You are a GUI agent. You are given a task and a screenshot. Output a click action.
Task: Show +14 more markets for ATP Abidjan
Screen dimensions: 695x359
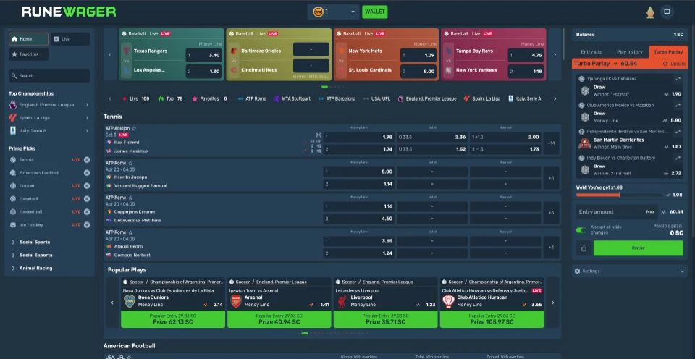point(551,143)
